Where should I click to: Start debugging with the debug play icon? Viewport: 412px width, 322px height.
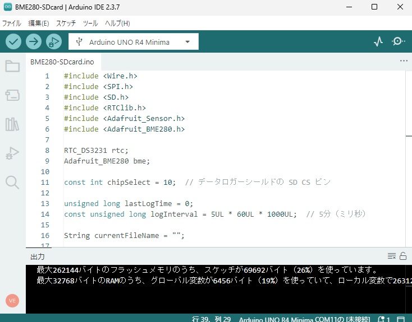point(53,41)
